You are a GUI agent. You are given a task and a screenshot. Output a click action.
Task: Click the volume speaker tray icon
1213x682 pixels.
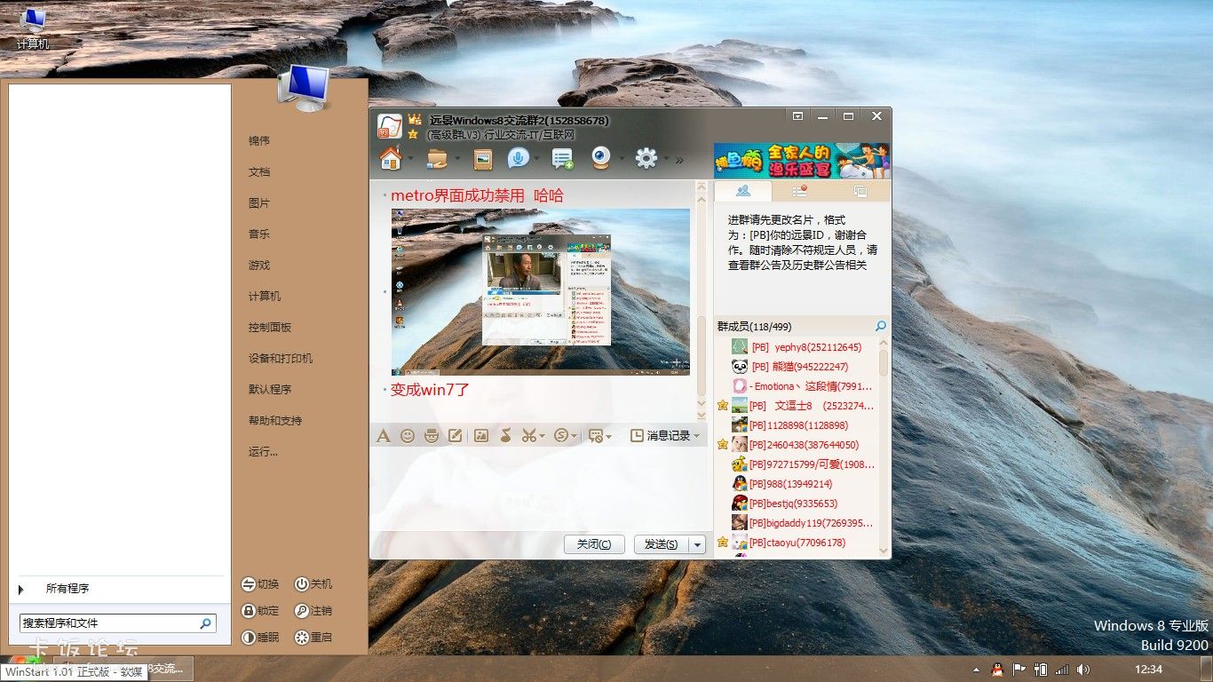pos(1082,669)
